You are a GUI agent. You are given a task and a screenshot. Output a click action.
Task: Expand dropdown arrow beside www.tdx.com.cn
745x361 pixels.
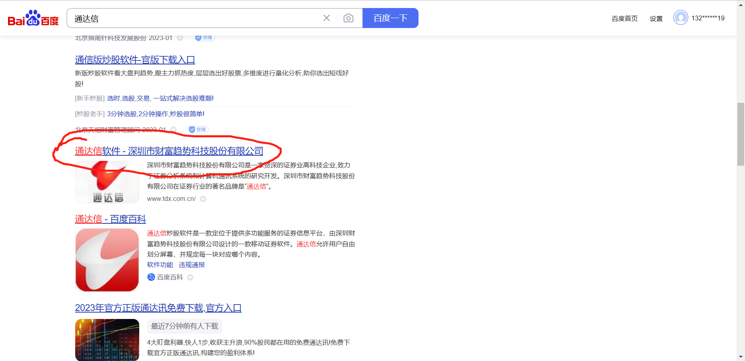click(x=203, y=199)
